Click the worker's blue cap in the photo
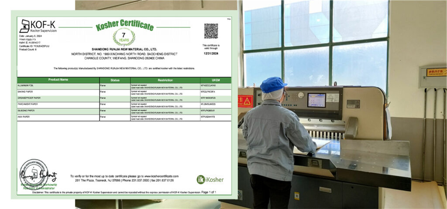The image size is (447, 209). [273, 84]
